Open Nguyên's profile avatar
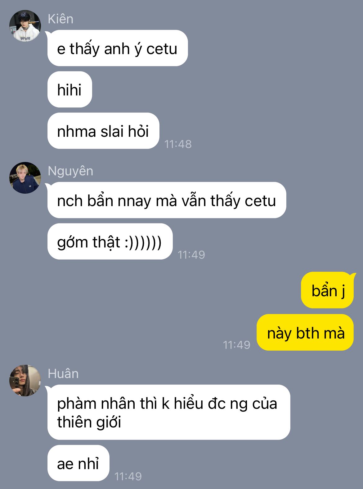The height and width of the screenshot is (489, 363). 25,178
